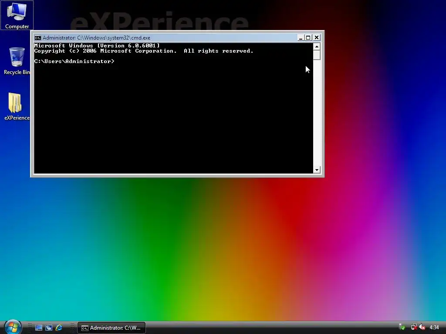Image resolution: width=446 pixels, height=334 pixels.
Task: Launch Internet Explorer from Quick Launch
Action: [59, 328]
